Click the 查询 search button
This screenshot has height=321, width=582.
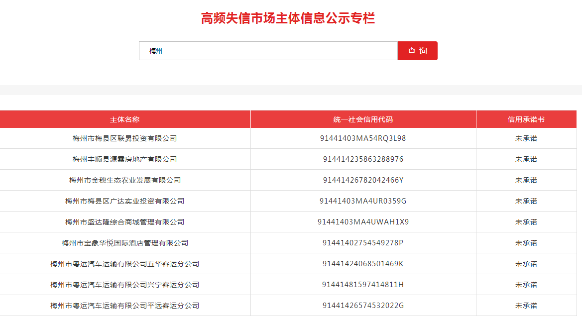click(417, 51)
